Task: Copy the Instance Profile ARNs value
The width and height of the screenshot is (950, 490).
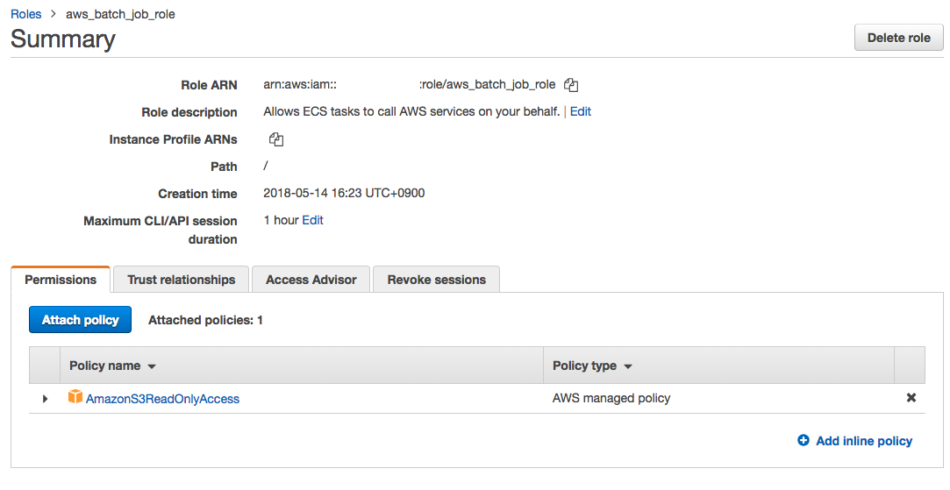Action: click(276, 139)
